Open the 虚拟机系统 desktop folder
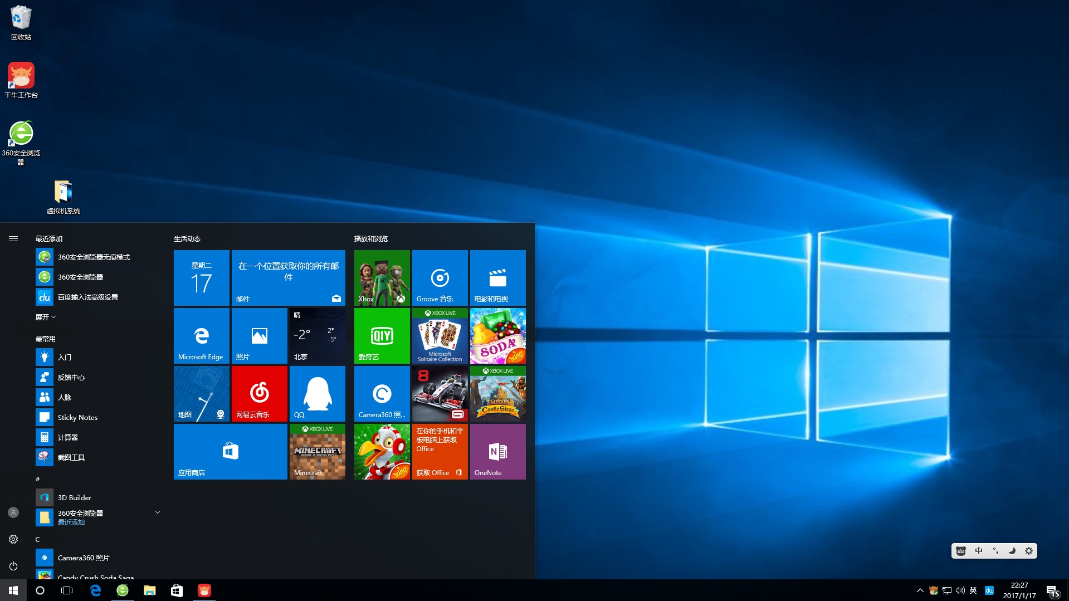 point(63,197)
